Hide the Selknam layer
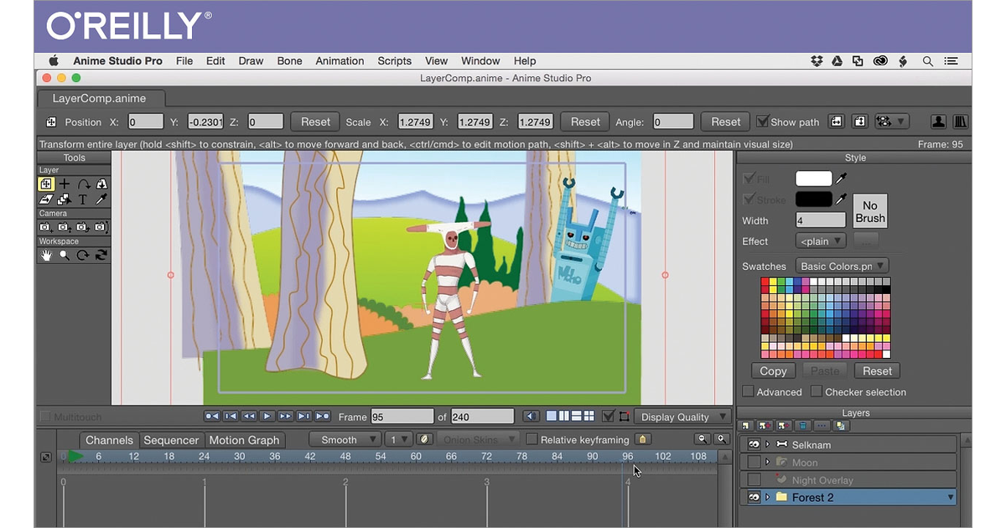This screenshot has width=1006, height=528. [x=754, y=443]
